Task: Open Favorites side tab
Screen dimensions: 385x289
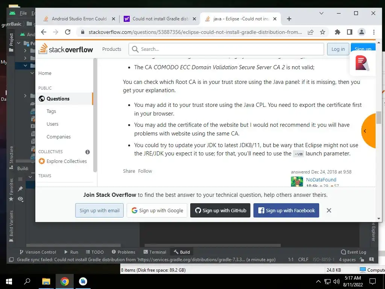Action: [11, 190]
